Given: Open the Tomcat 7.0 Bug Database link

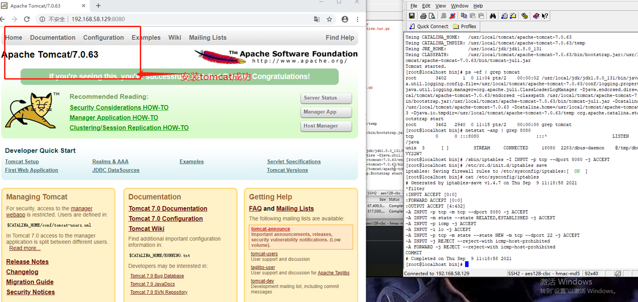Looking at the screenshot, I should point(157,276).
